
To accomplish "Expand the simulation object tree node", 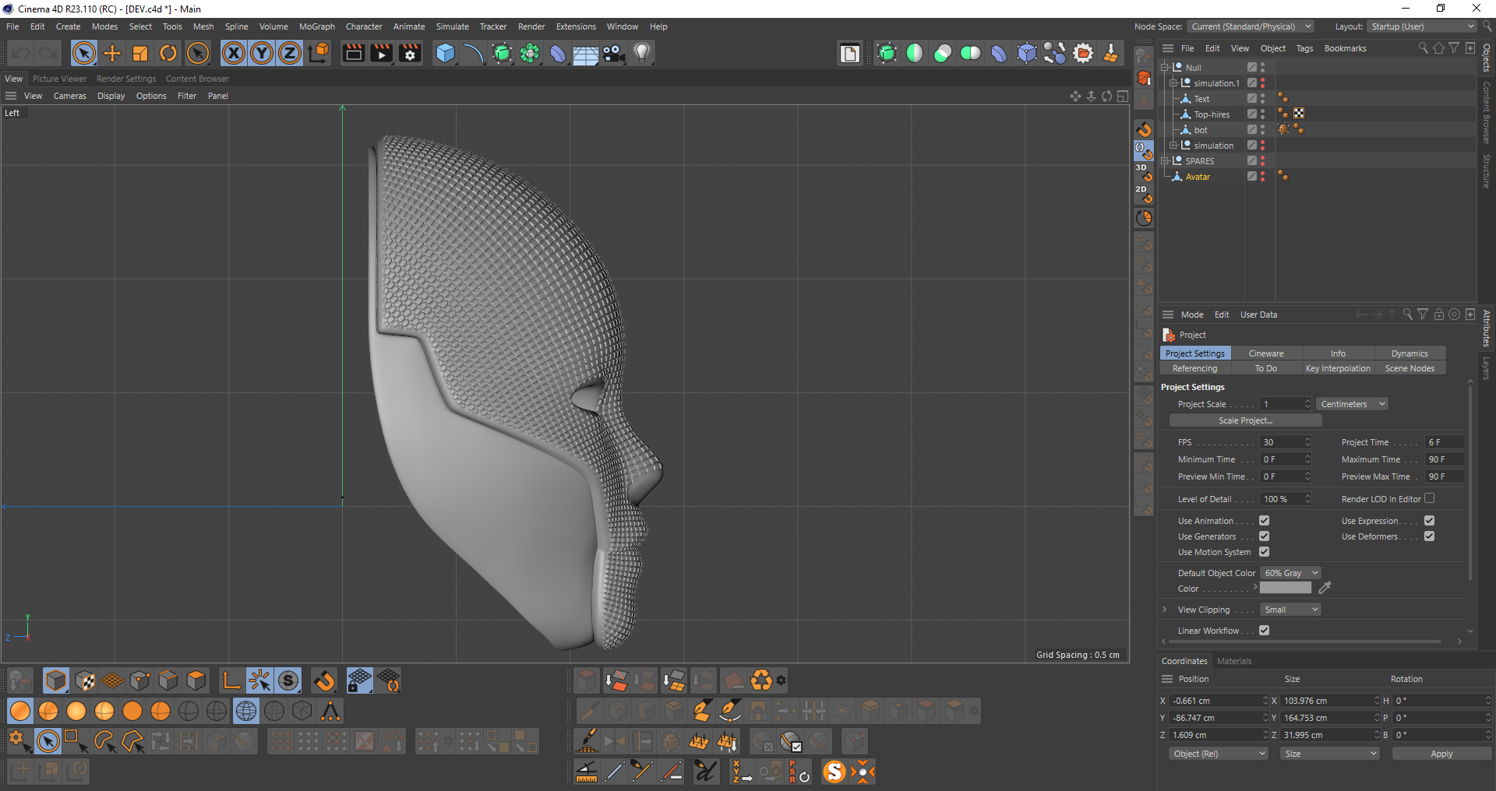I will tap(1173, 146).
